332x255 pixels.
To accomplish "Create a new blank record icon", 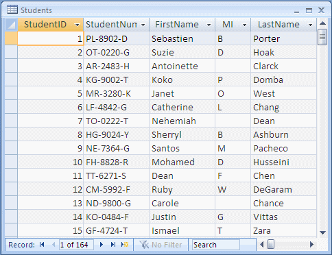I will [x=125, y=245].
